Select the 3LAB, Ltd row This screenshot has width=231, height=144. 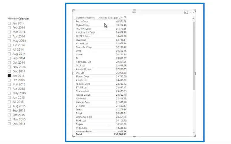pyautogui.click(x=101, y=120)
